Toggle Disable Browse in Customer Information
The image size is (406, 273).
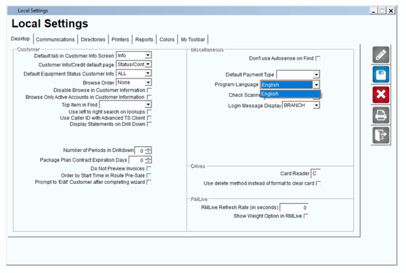(149, 90)
